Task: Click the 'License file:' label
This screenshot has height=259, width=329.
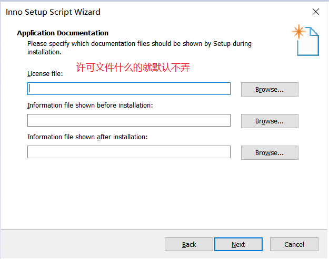Action: [45, 74]
